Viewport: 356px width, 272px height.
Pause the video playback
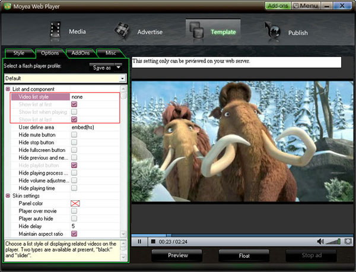click(x=139, y=242)
